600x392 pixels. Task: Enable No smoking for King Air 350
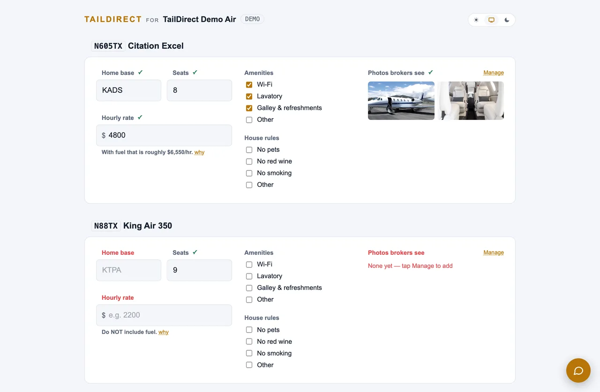[x=249, y=354]
